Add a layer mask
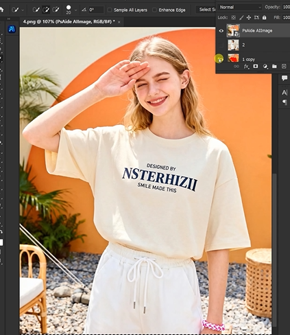 pos(256,66)
